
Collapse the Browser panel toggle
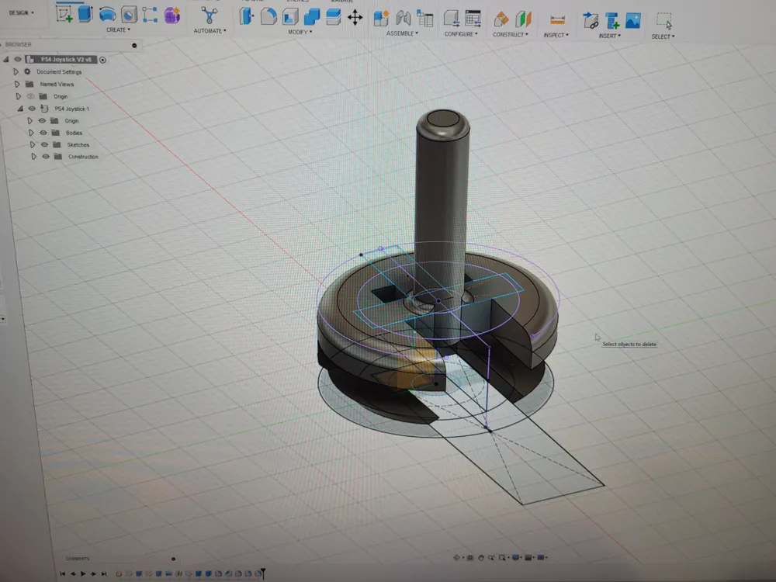click(134, 46)
